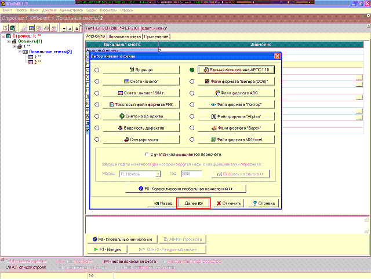Select the Вручную radio option
This screenshot has width=371, height=279.
tap(97, 70)
